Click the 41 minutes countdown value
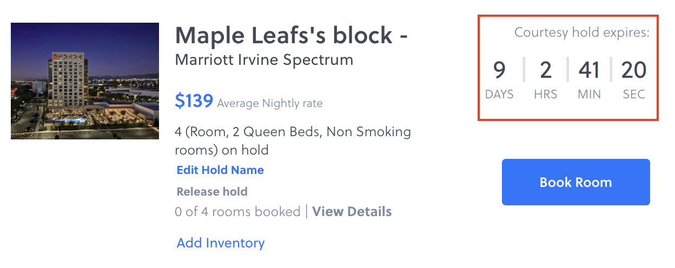 pos(589,70)
